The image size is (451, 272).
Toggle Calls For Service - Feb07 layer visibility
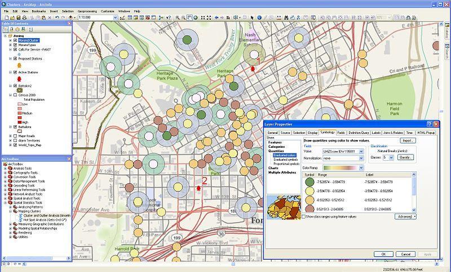tap(15, 49)
